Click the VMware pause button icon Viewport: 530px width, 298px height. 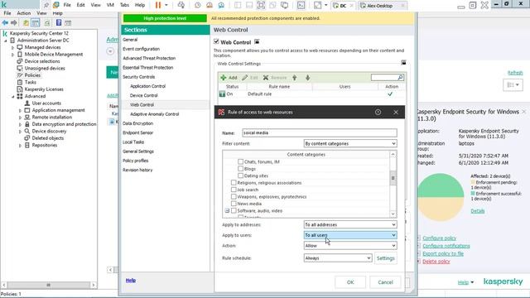point(158,5)
